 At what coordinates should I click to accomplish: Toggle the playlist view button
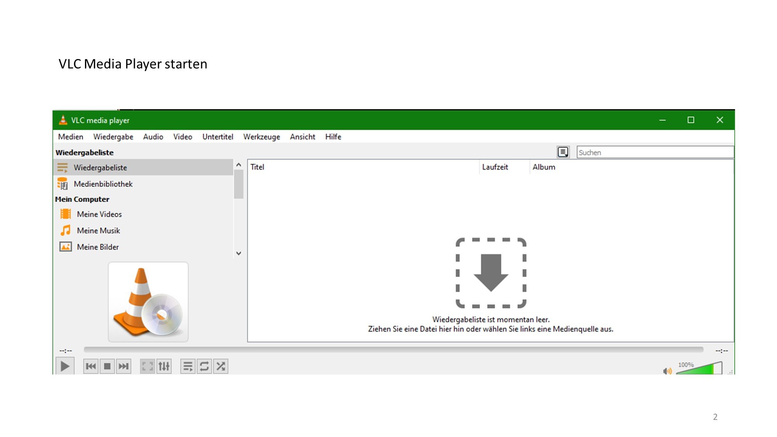[188, 366]
